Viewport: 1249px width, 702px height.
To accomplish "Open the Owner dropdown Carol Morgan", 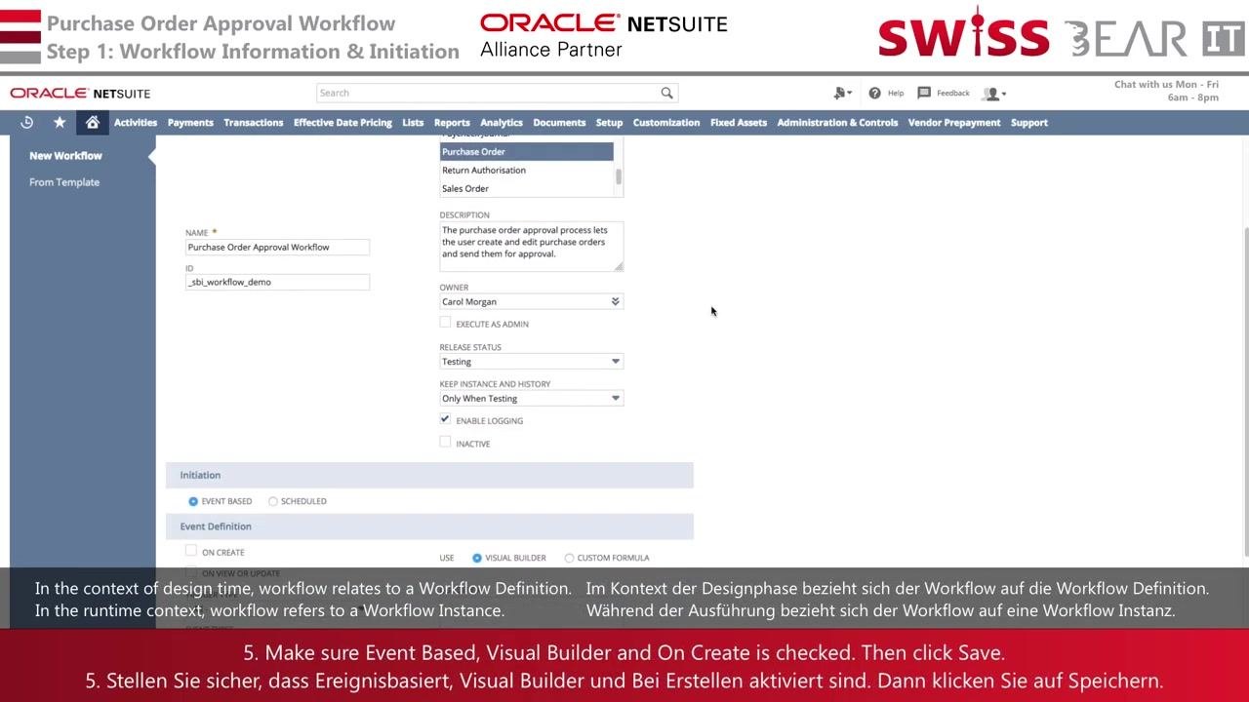I will coord(531,302).
